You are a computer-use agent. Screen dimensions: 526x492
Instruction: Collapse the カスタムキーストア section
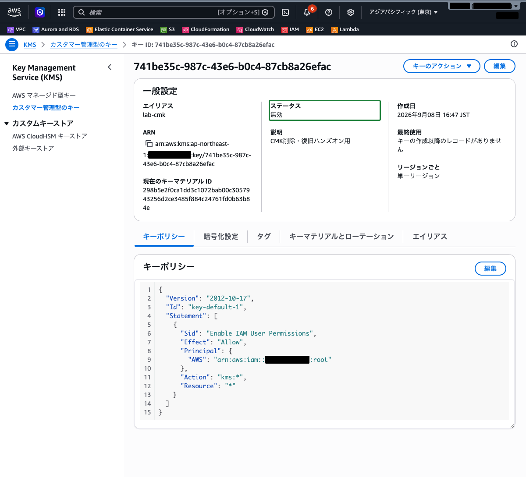pos(7,124)
